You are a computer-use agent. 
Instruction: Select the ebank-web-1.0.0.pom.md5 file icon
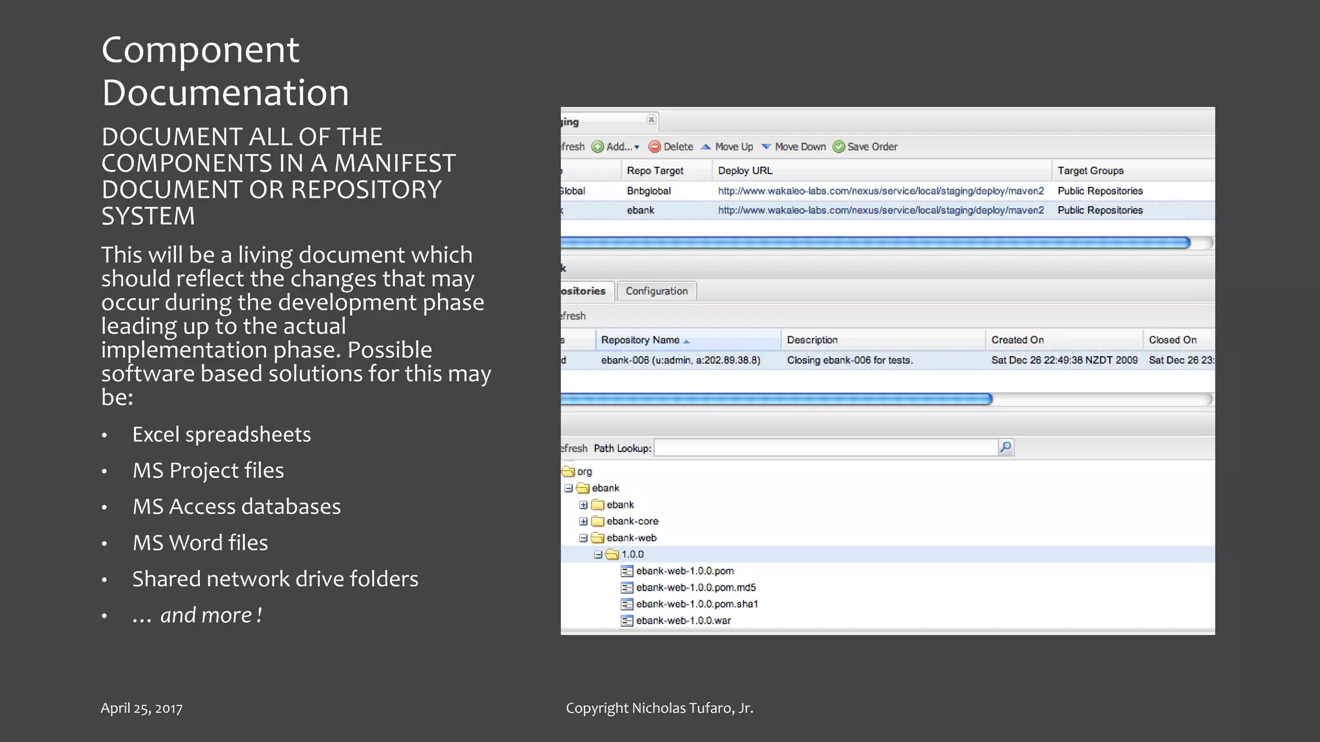click(x=626, y=588)
